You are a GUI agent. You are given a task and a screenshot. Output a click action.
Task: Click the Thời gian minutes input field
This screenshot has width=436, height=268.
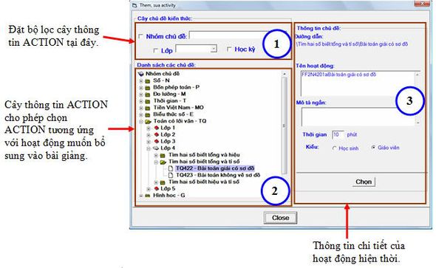click(338, 134)
